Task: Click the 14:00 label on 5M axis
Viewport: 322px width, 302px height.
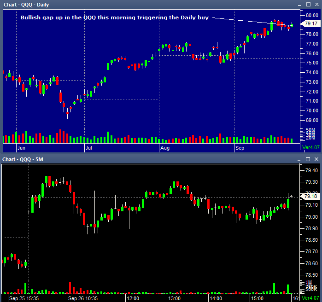Action: (216, 298)
